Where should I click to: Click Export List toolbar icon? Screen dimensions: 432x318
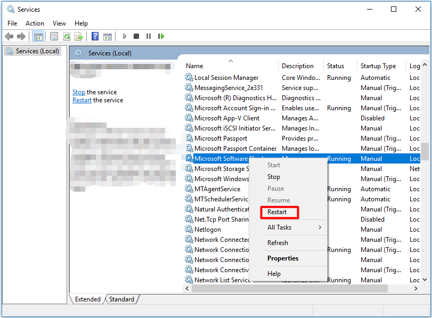click(79, 36)
